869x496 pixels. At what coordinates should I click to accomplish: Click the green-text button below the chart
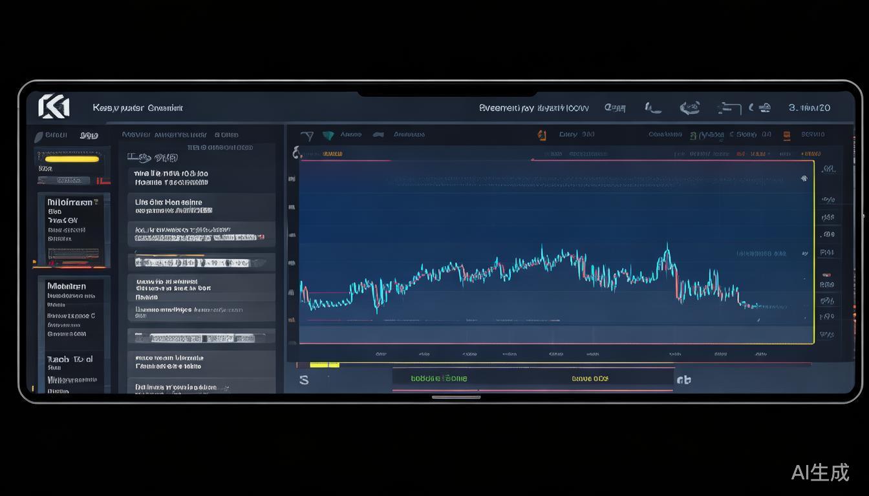[438, 378]
